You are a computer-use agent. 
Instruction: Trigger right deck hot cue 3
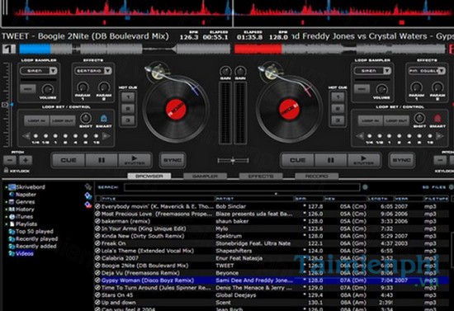click(338, 120)
